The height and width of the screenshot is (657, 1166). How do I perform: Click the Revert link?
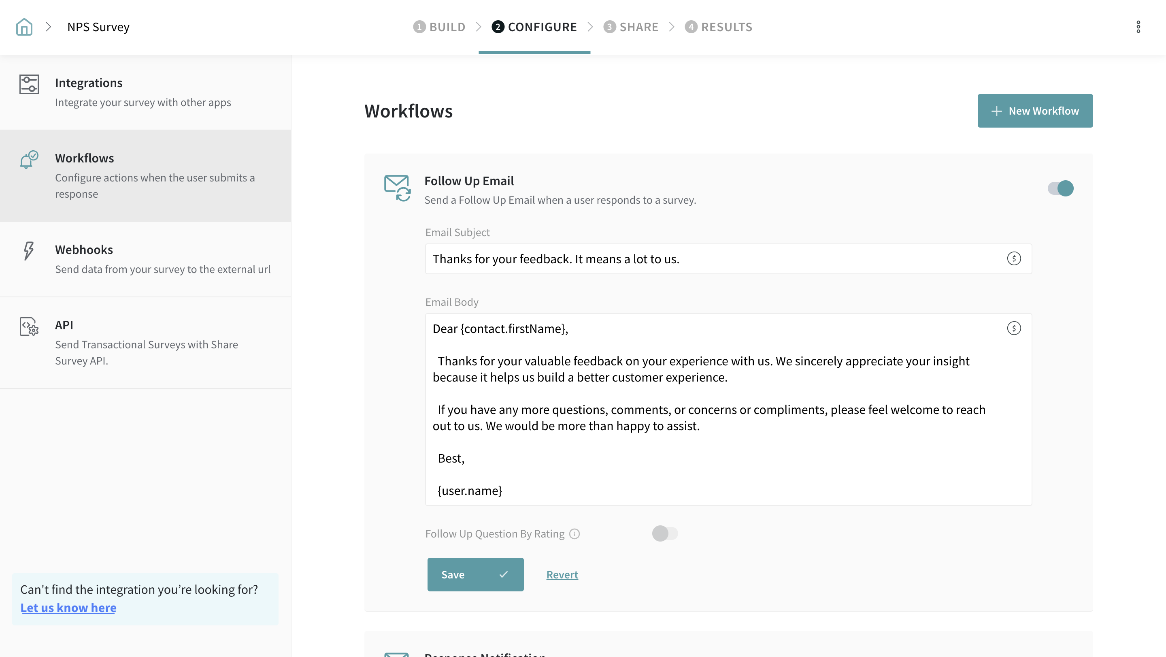click(x=562, y=575)
